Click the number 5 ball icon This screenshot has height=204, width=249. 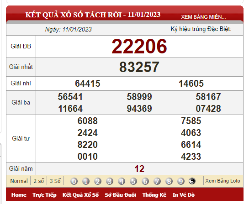click(x=133, y=181)
